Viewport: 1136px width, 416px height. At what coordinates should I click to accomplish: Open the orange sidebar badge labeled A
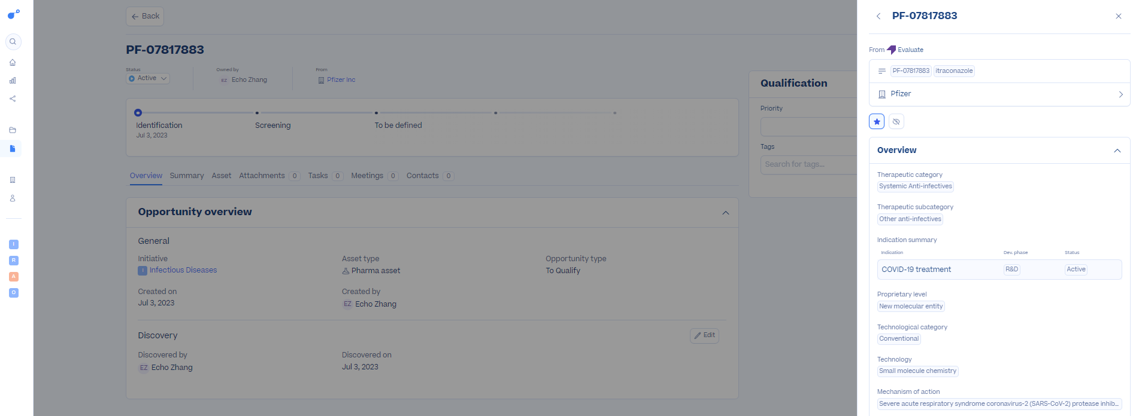pos(14,277)
